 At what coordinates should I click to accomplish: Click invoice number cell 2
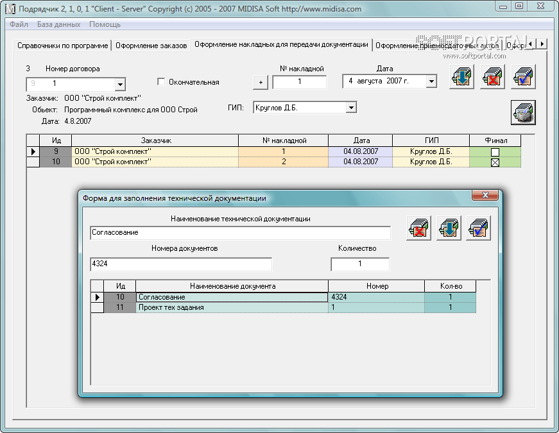(x=284, y=162)
